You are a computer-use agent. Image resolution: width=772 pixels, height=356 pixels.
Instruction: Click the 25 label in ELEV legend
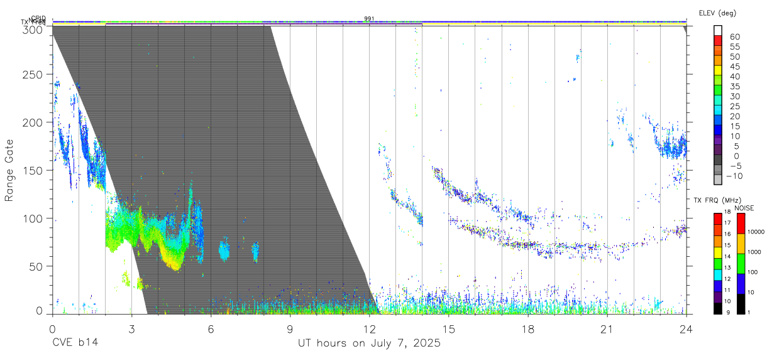[734, 106]
